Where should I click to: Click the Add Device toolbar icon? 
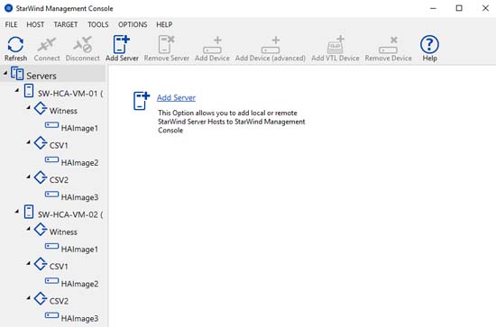coord(212,45)
